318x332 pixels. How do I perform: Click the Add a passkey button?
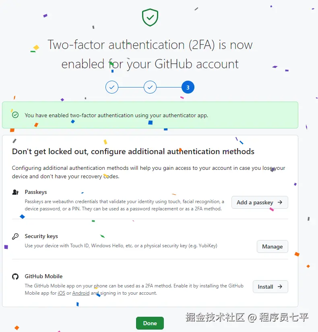coord(260,202)
